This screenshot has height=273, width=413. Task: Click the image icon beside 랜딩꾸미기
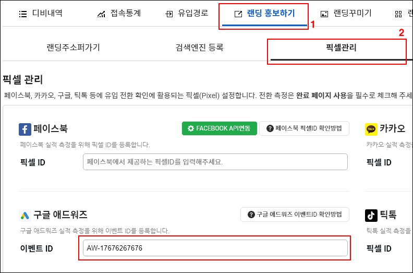tap(324, 14)
